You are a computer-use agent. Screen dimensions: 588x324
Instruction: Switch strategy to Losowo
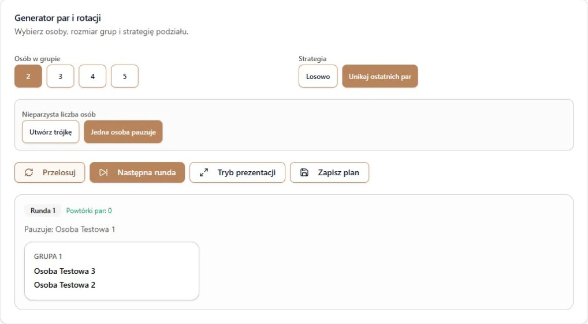click(318, 76)
